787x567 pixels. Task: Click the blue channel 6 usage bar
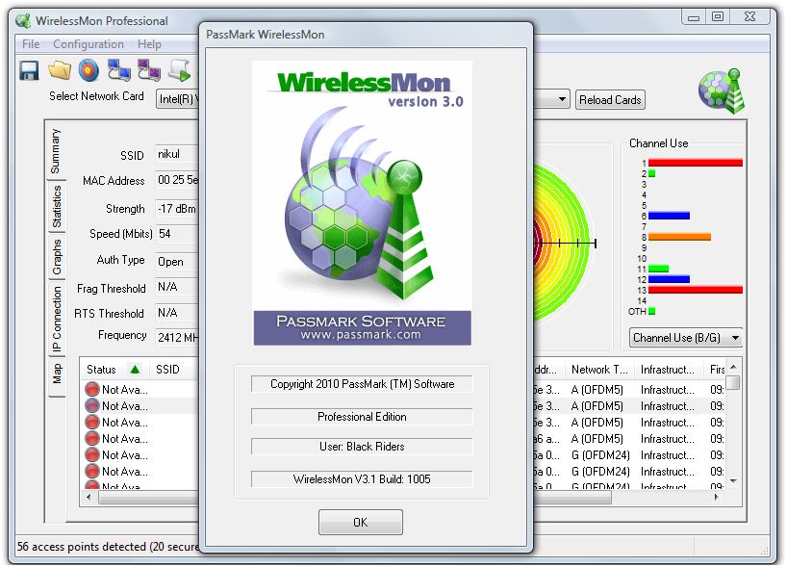tap(669, 216)
